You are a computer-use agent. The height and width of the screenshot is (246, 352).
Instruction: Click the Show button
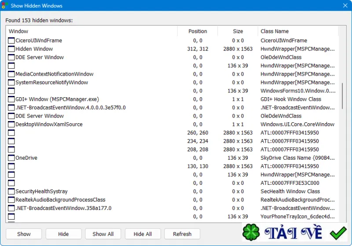click(24, 234)
